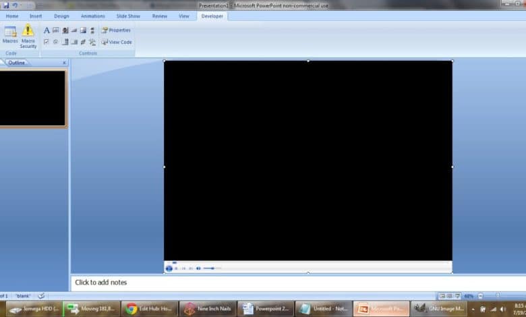
Task: Open the Design ribbon tab
Action: [x=61, y=16]
